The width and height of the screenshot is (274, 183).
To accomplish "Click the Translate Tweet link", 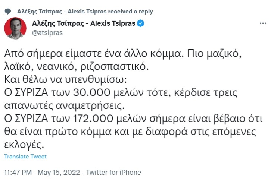I will pos(26,157).
